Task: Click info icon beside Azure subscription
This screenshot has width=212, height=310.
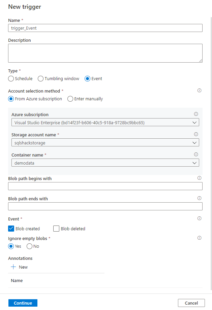Action: click(196, 114)
